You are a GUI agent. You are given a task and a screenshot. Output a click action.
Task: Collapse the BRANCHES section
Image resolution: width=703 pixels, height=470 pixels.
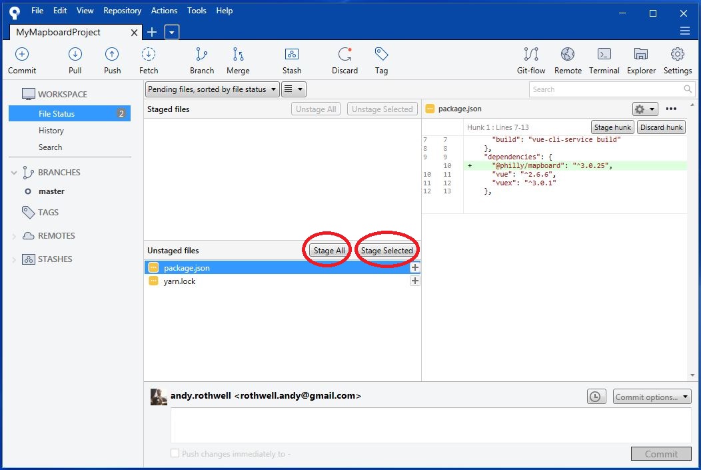coord(14,173)
